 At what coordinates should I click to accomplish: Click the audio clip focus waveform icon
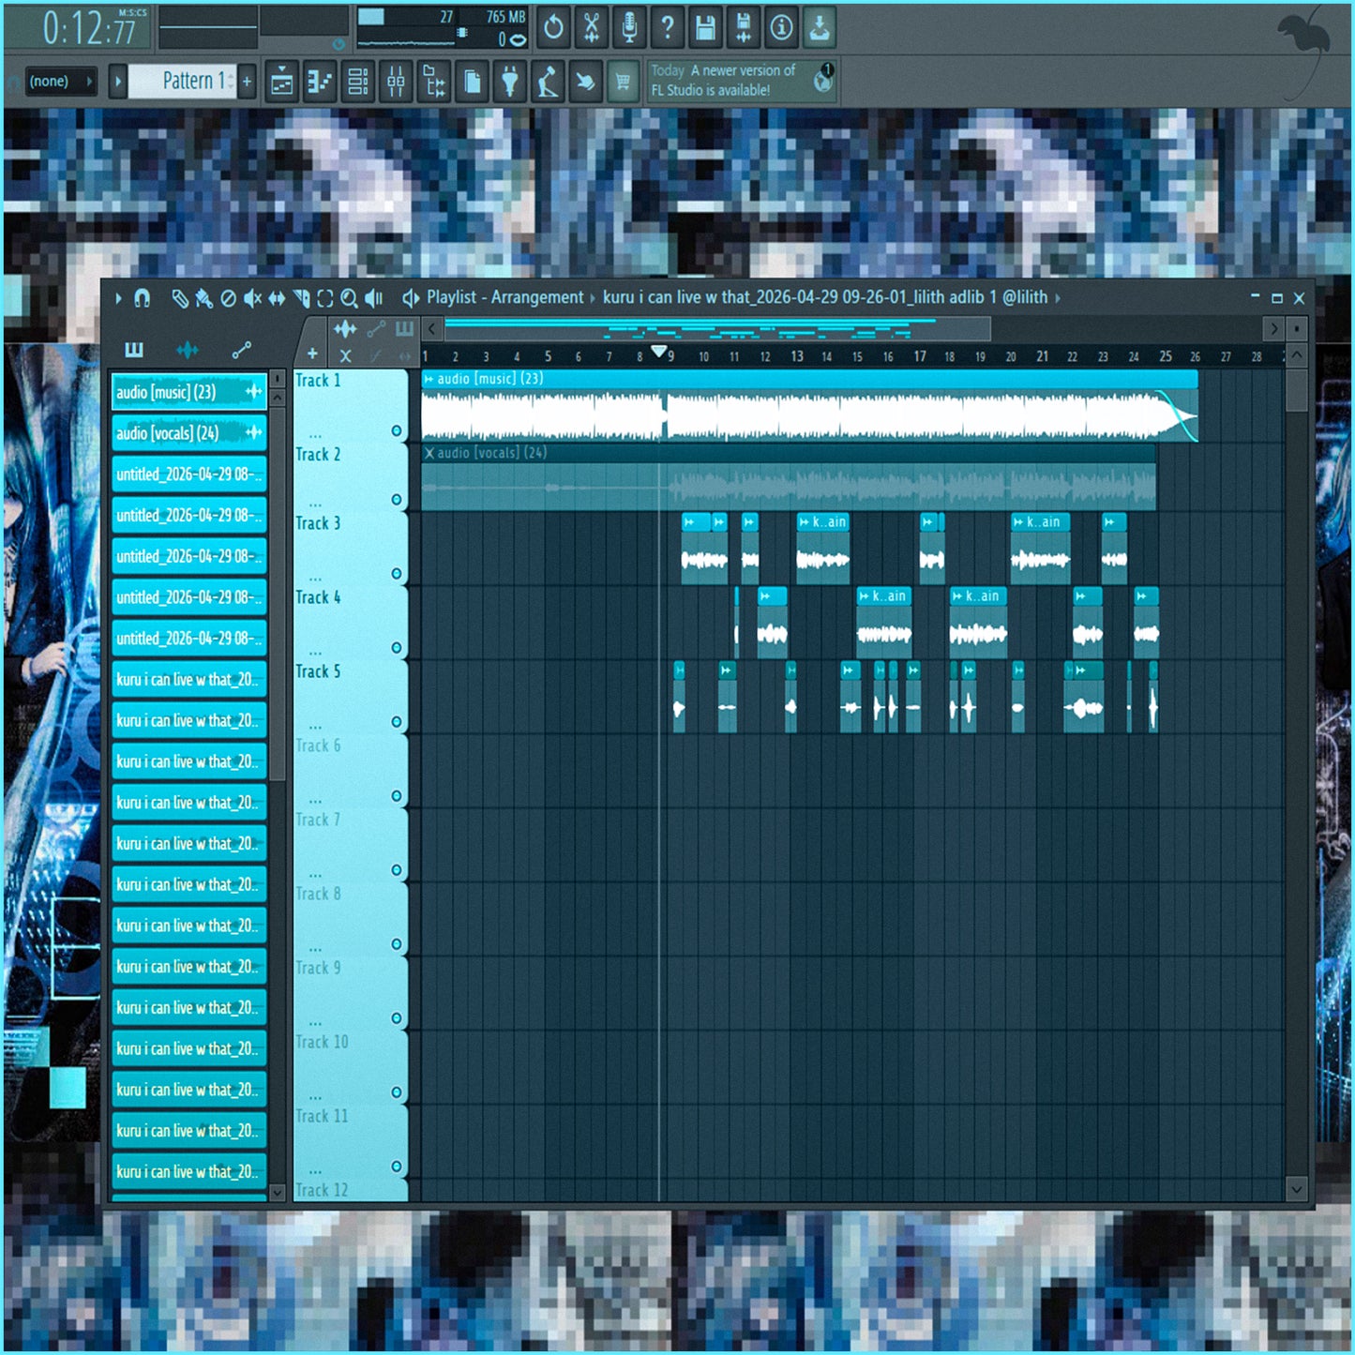345,328
